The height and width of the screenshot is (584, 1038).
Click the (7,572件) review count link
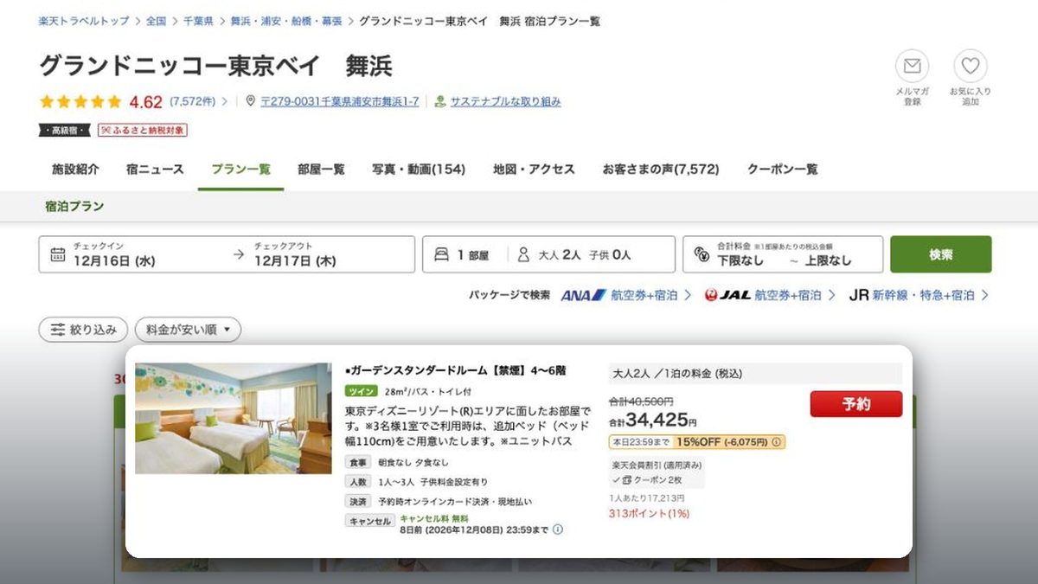[x=192, y=101]
